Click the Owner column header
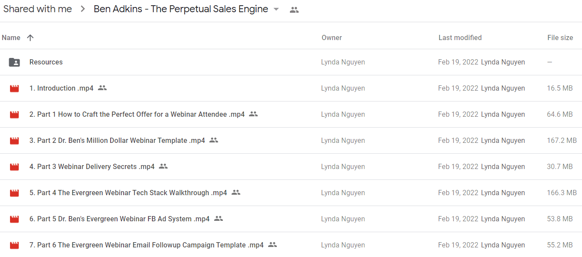582x257 pixels. (x=332, y=37)
